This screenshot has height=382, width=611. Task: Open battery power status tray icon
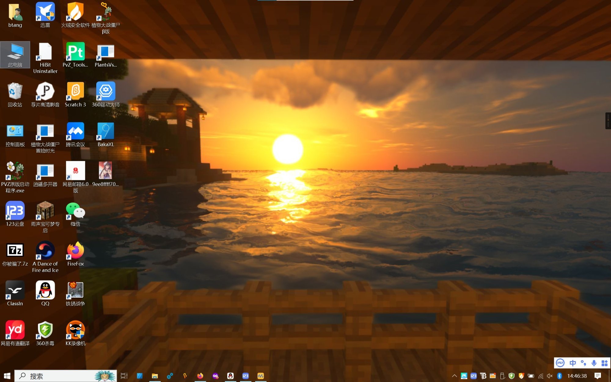(531, 376)
